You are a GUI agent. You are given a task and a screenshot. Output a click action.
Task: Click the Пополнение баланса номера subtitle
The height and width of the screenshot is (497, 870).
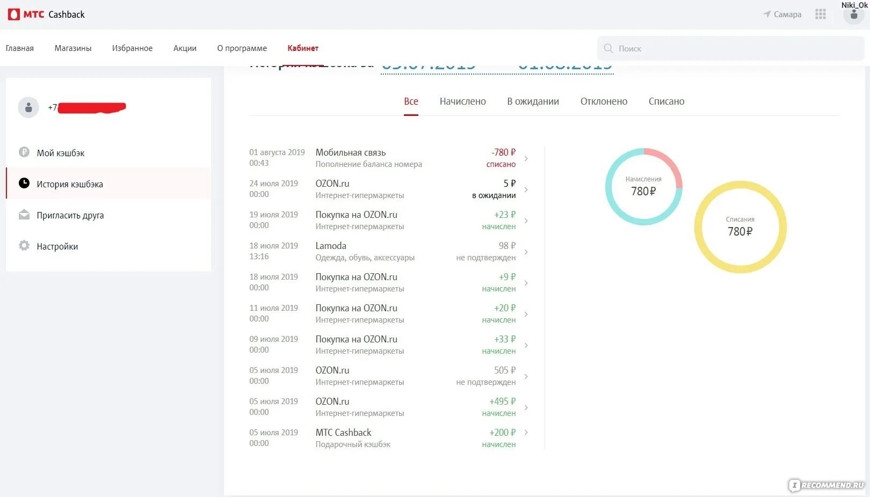click(369, 164)
